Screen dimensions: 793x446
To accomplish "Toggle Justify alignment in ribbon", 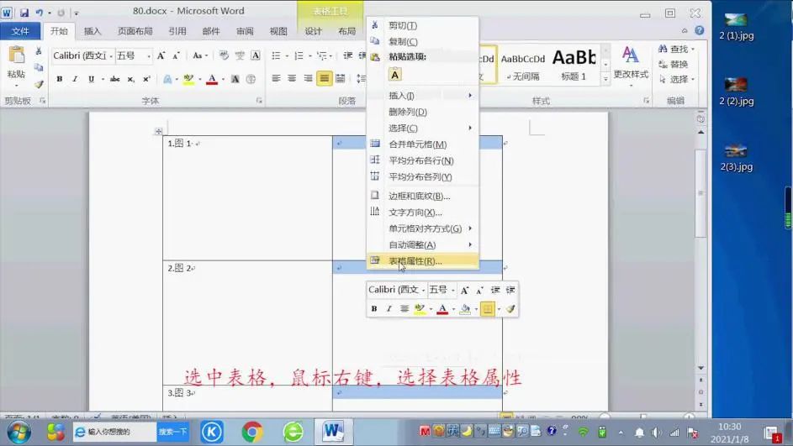I will click(324, 78).
